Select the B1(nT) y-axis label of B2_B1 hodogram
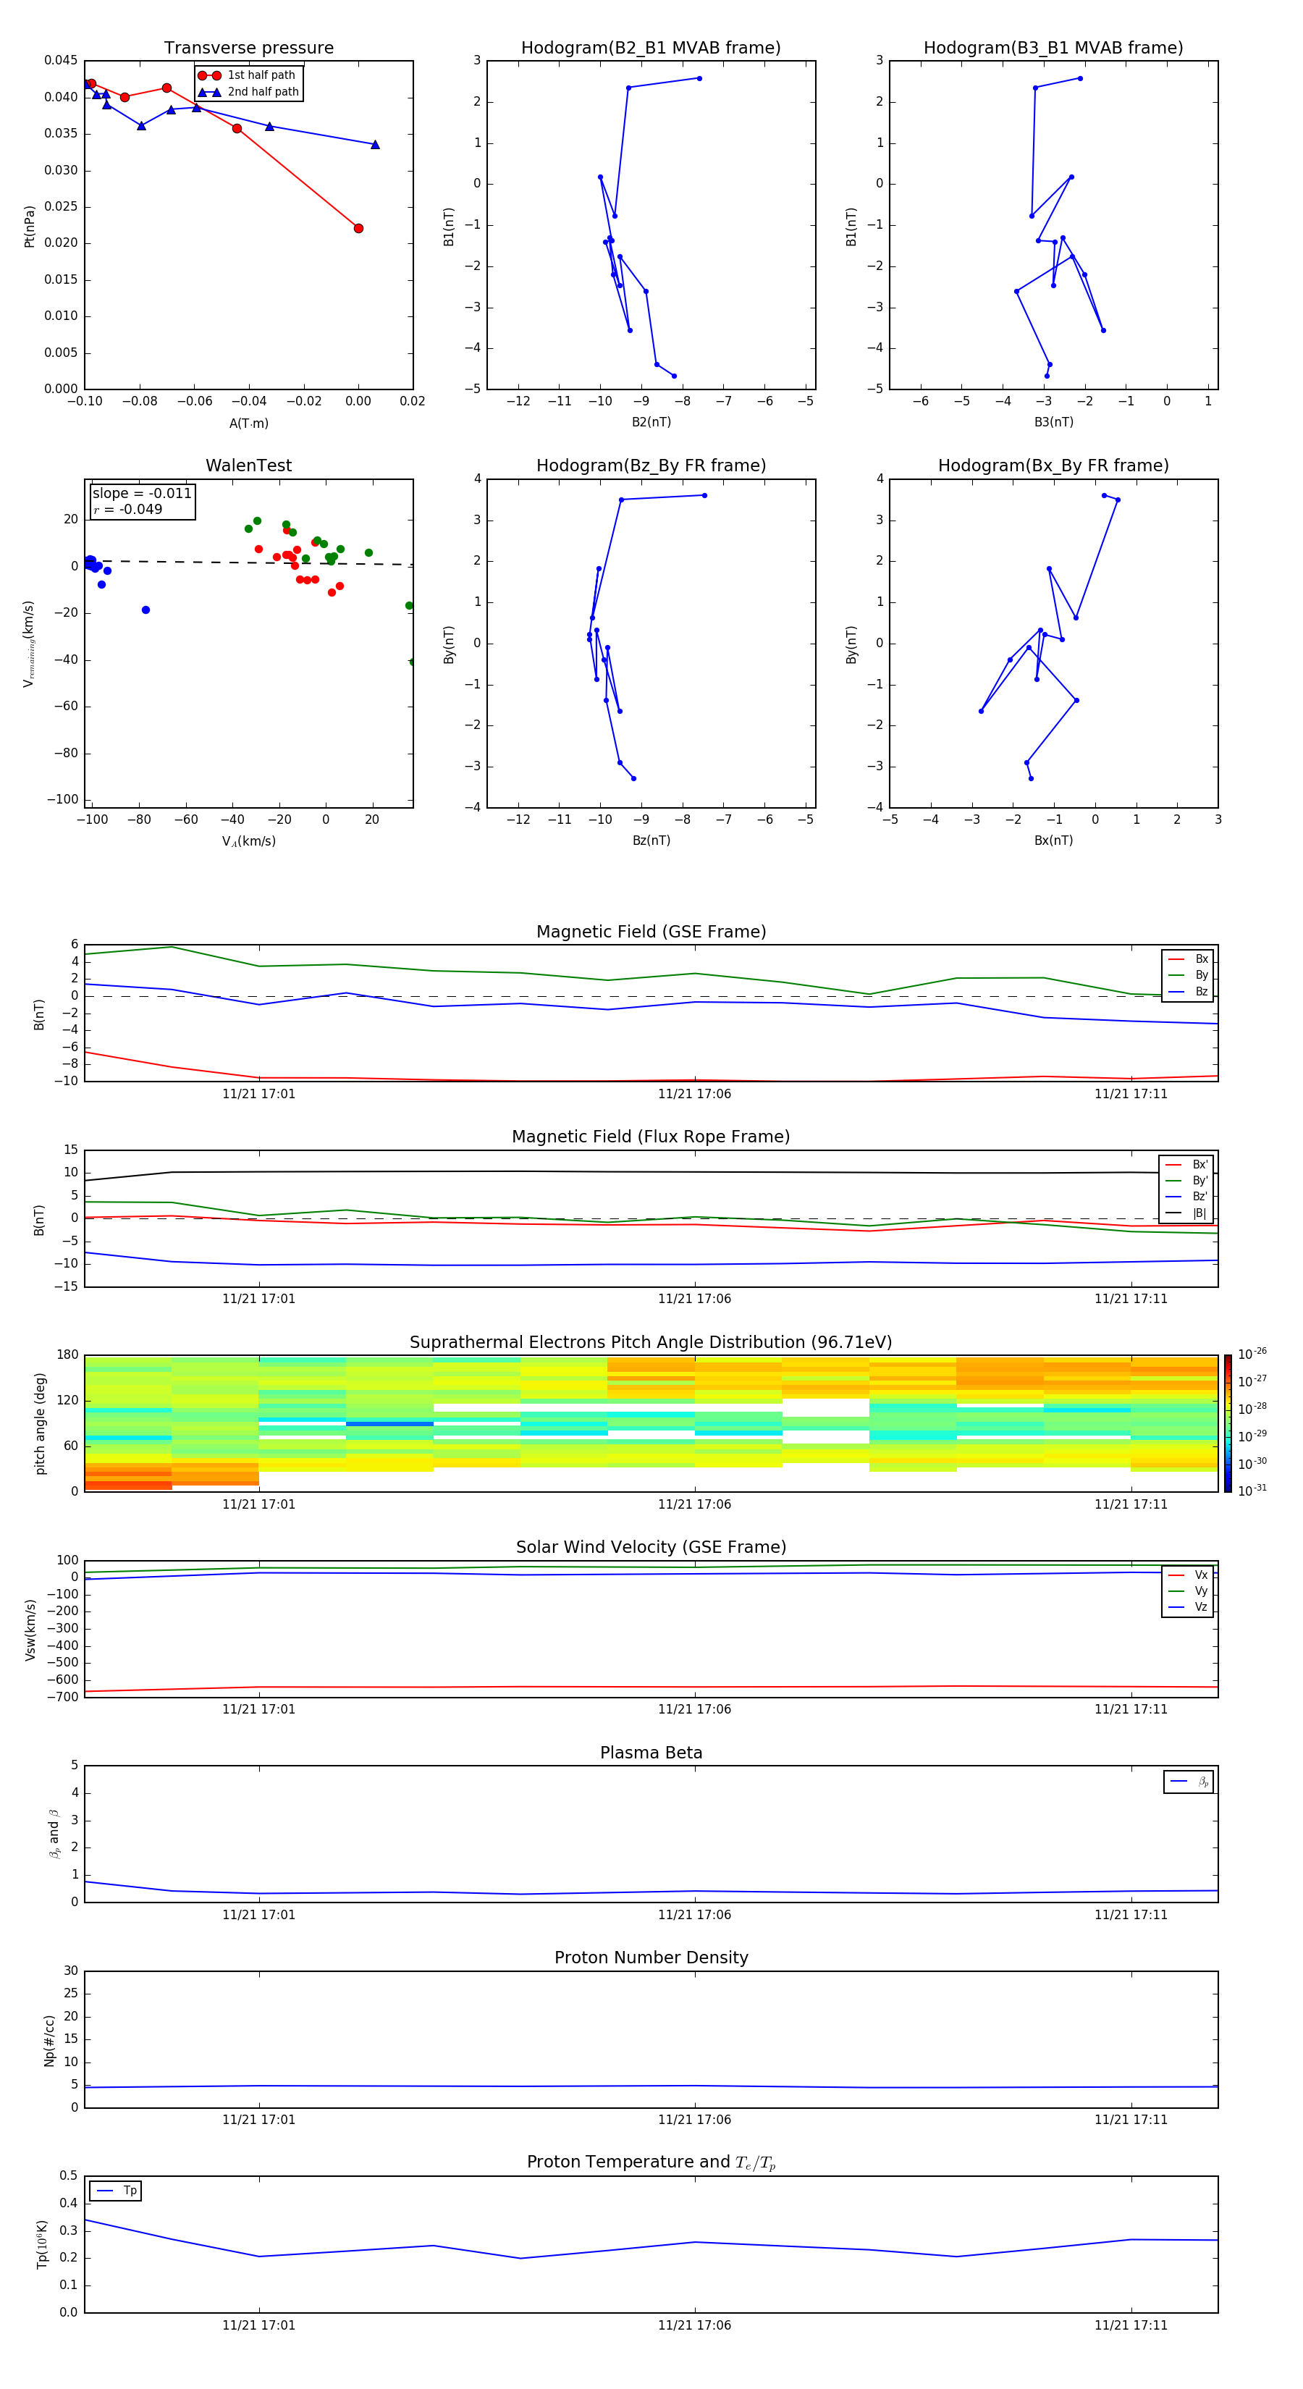The image size is (1303, 2389). (x=449, y=227)
